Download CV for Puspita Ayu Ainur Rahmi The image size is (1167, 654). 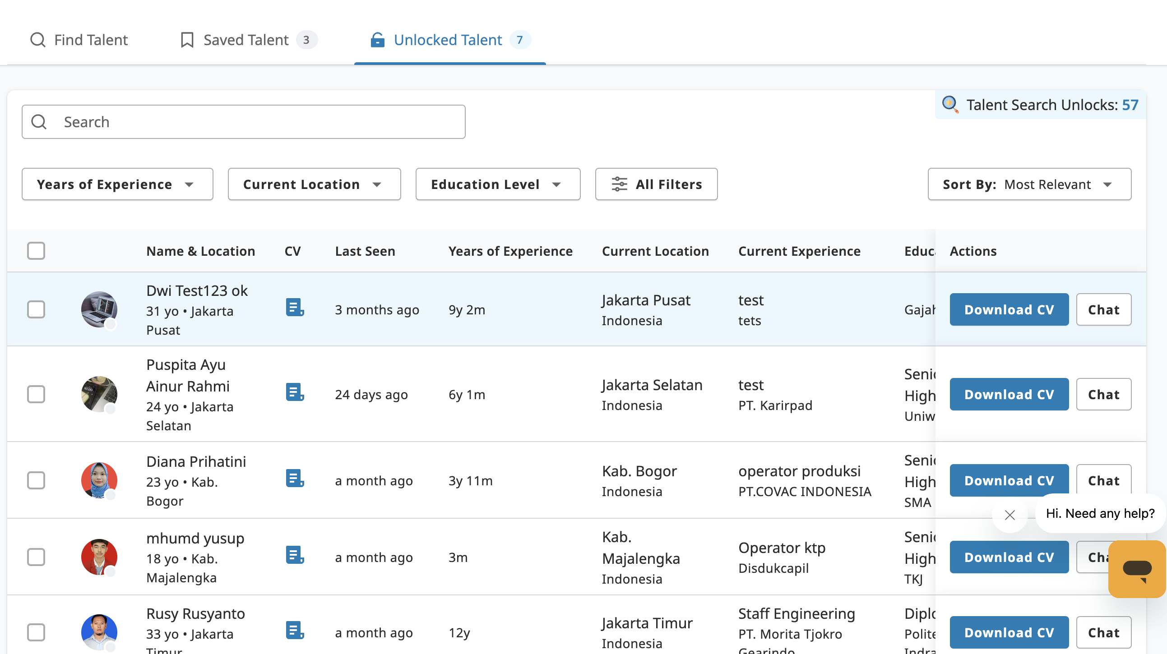pyautogui.click(x=1009, y=395)
